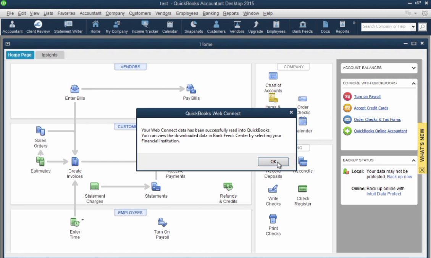The image size is (431, 258).
Task: Open Client Review from the toolbar
Action: tap(38, 27)
